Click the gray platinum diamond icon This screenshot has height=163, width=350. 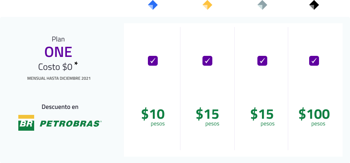tap(262, 5)
